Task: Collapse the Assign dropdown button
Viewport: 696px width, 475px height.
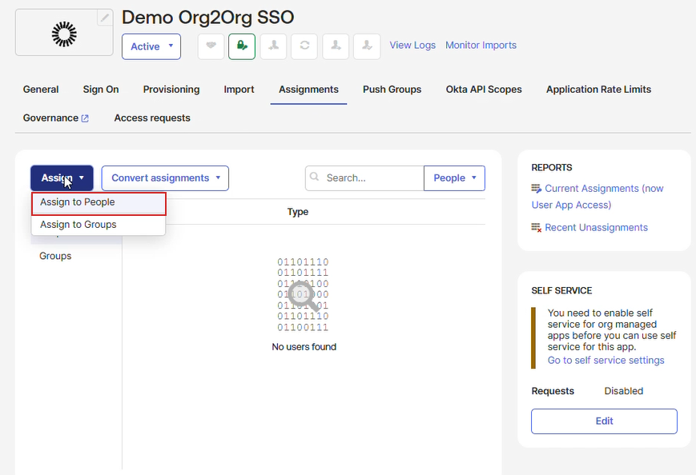Action: coord(62,178)
